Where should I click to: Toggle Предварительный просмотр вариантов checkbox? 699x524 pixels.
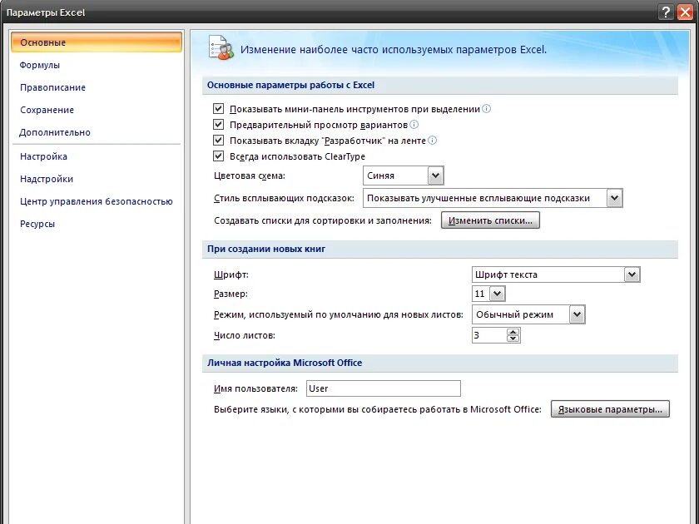click(x=218, y=125)
